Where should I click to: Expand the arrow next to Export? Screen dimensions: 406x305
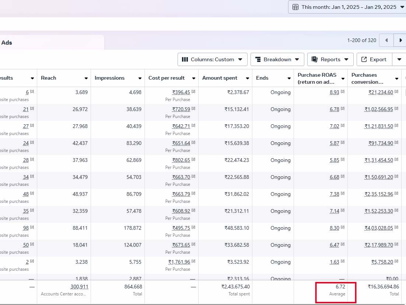[399, 59]
